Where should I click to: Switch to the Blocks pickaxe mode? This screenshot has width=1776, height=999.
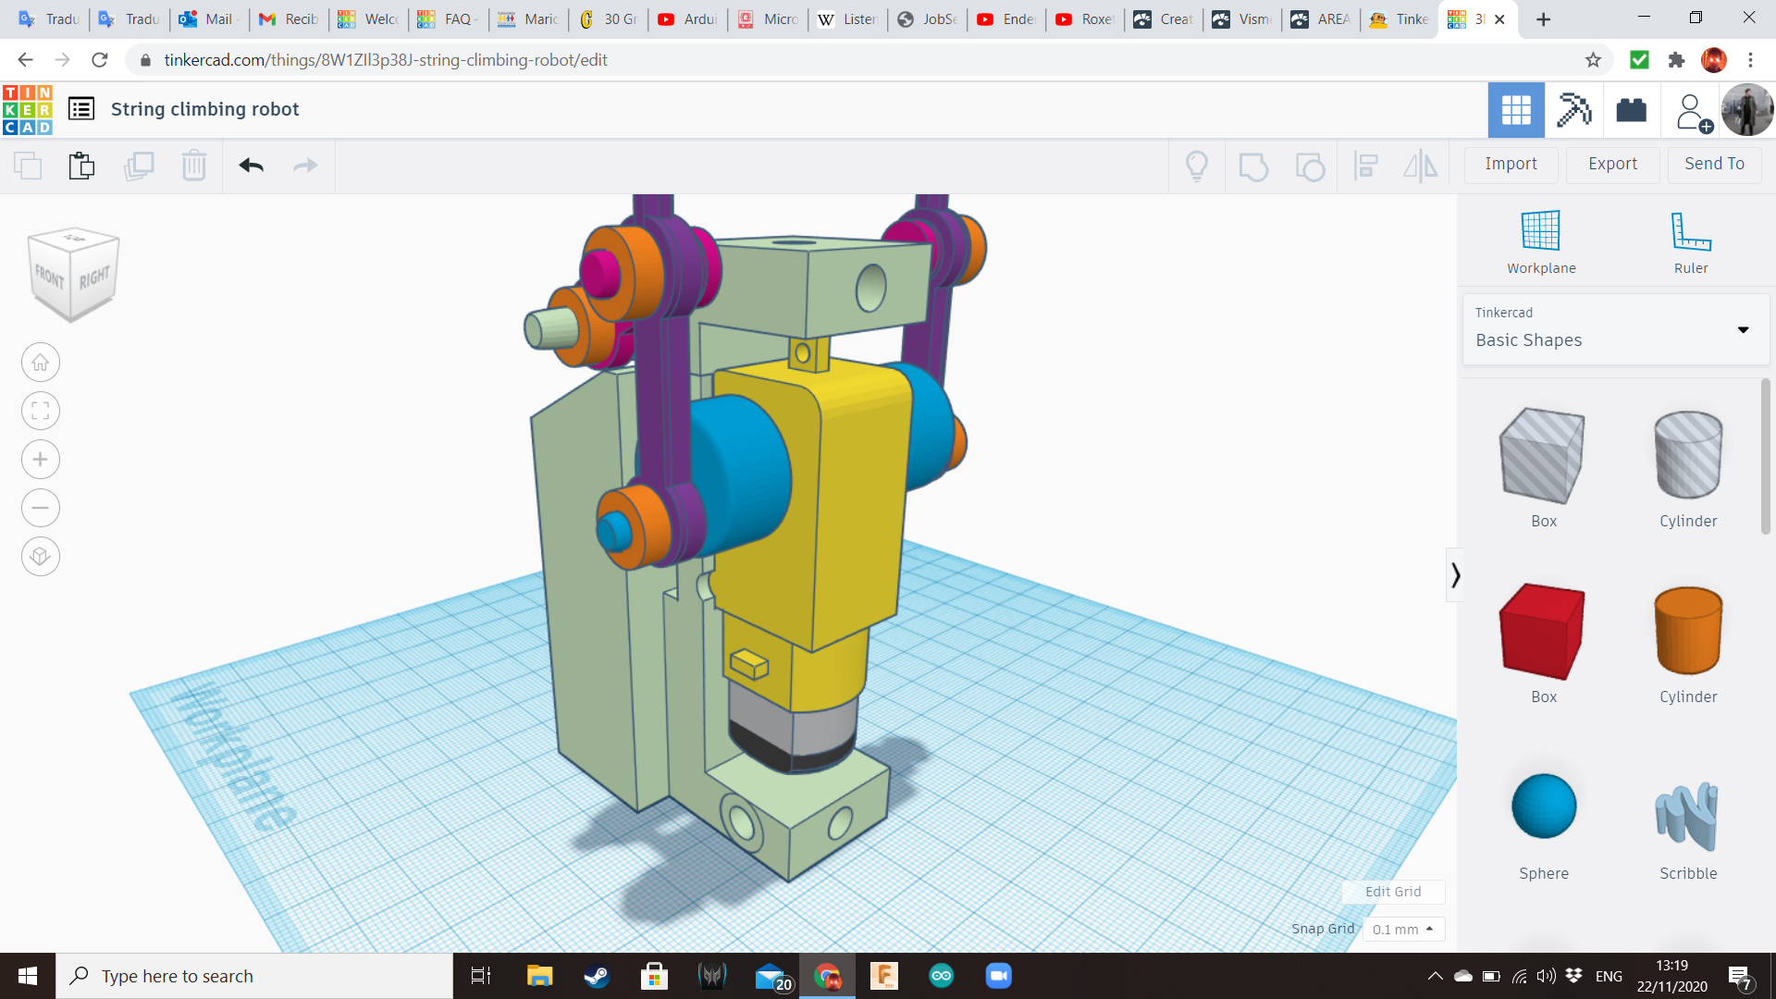pyautogui.click(x=1573, y=110)
